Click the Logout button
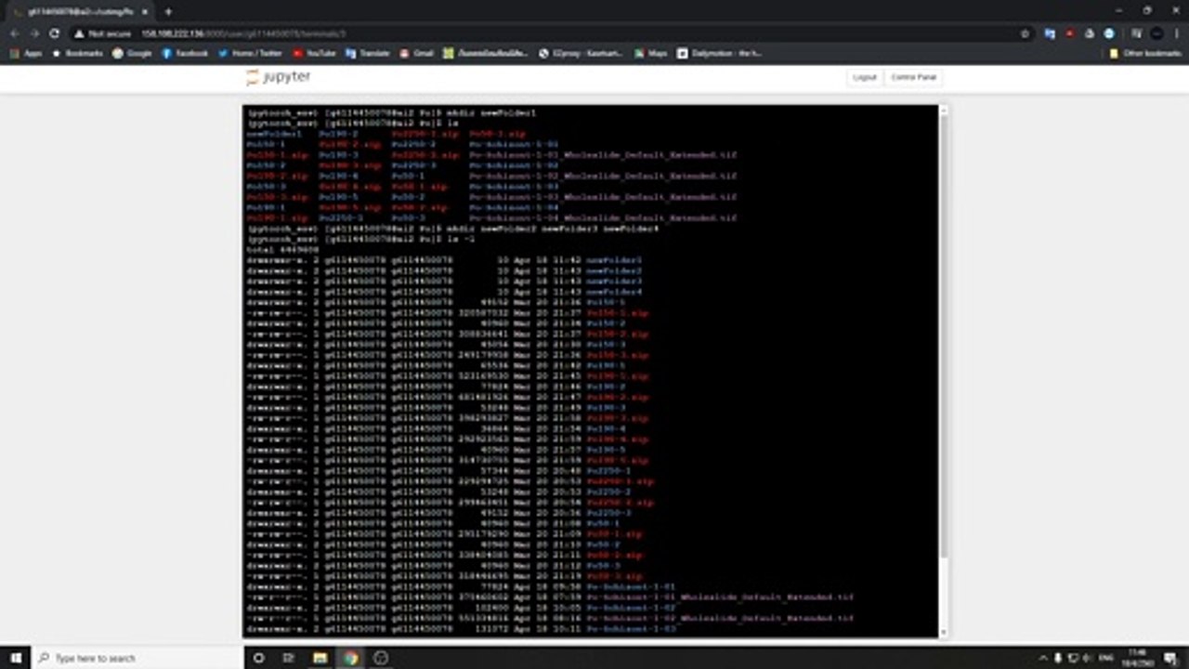 tap(865, 77)
